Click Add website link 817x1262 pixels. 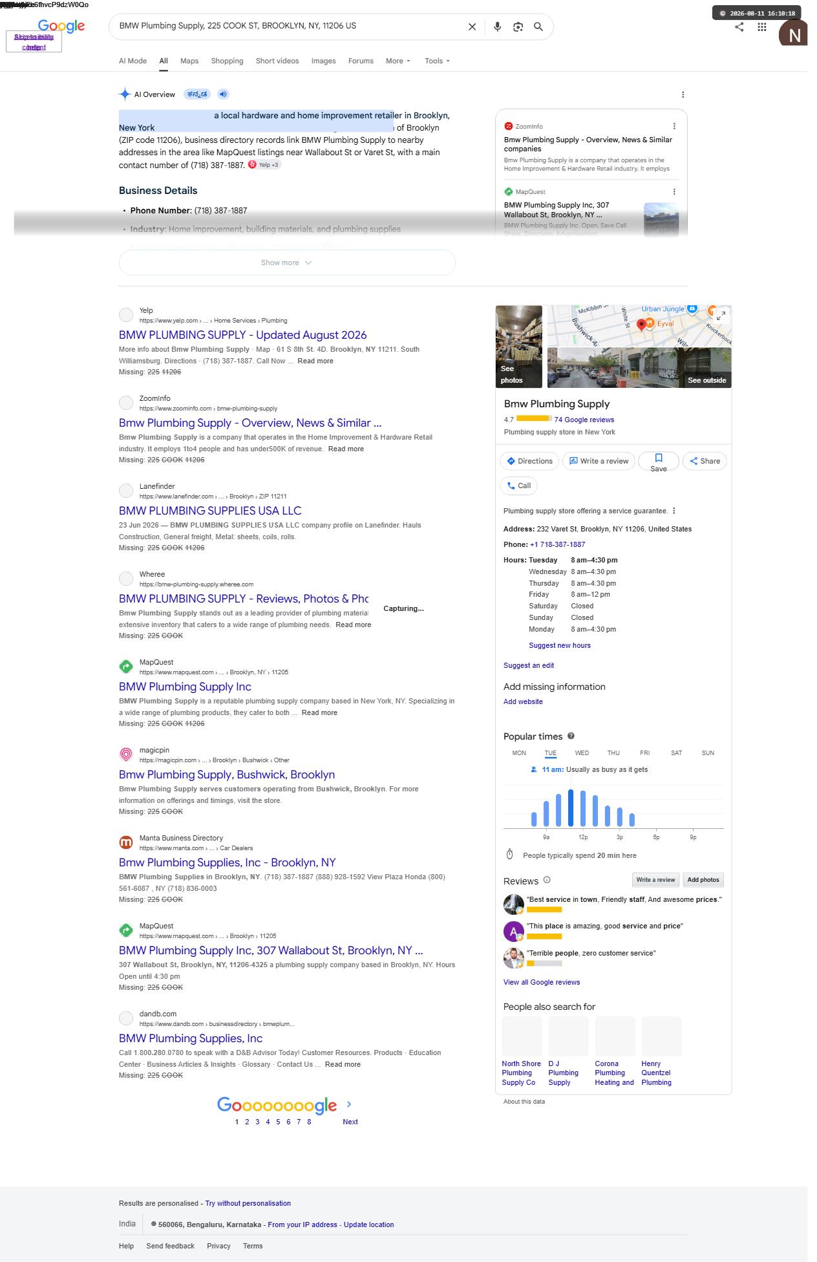point(523,701)
